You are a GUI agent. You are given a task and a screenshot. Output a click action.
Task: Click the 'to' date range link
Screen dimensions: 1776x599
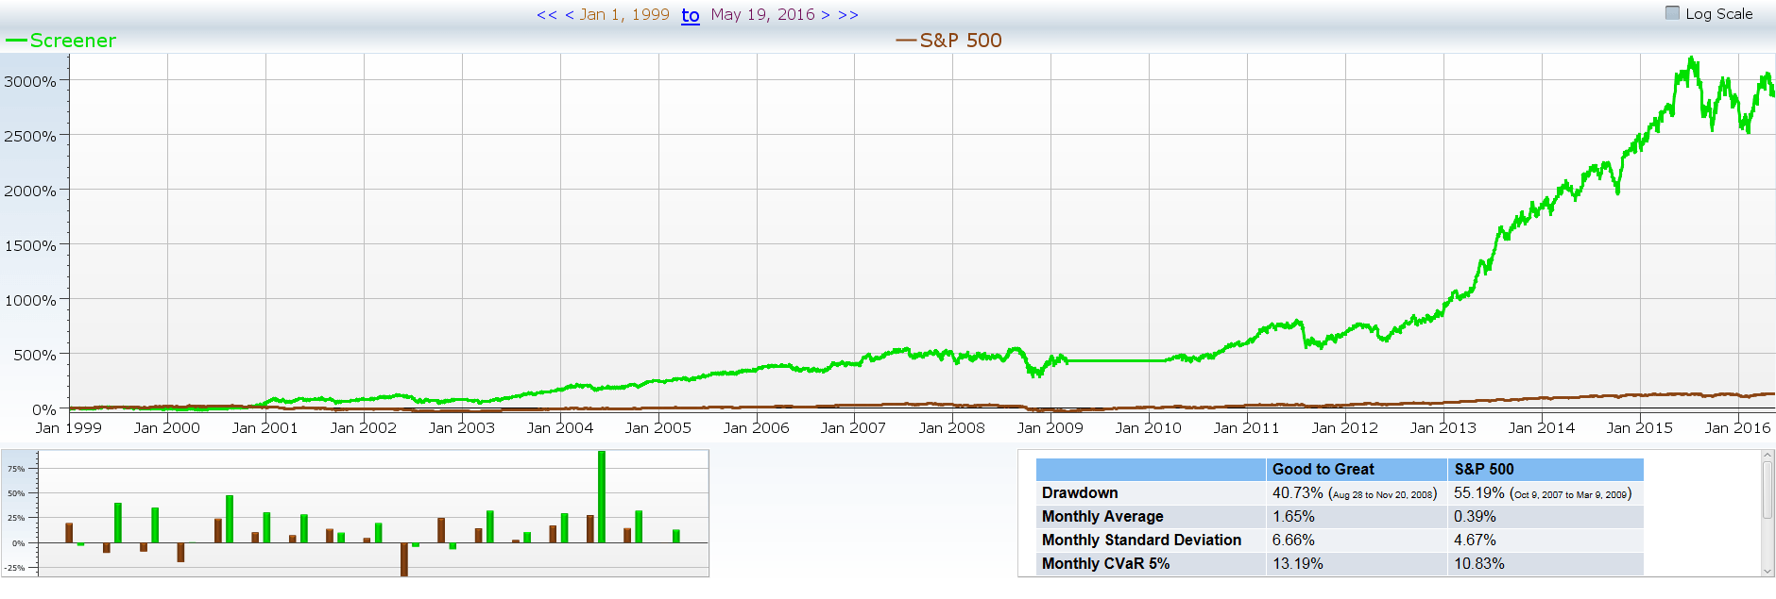coord(691,15)
